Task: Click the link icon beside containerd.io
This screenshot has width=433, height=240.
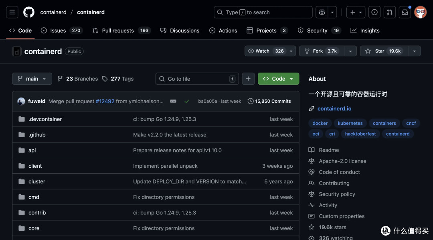Action: pyautogui.click(x=312, y=109)
